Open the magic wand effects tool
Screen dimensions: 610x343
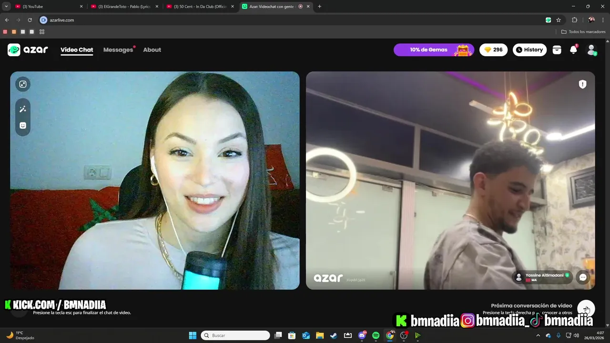coord(23,109)
